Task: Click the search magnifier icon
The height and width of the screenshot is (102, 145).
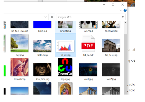Action: (123, 17)
